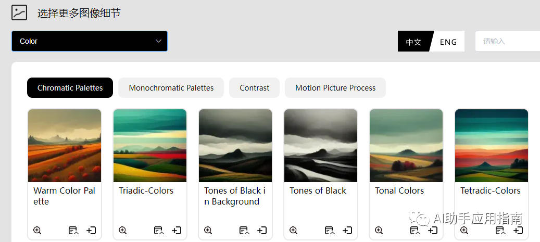Select the Triadic-Colors thumbnail image
The height and width of the screenshot is (242, 540).
150,146
